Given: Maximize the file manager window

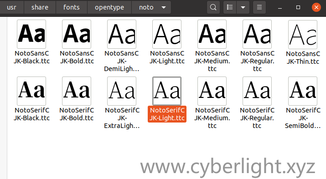Looking at the screenshot, I should (298, 7).
